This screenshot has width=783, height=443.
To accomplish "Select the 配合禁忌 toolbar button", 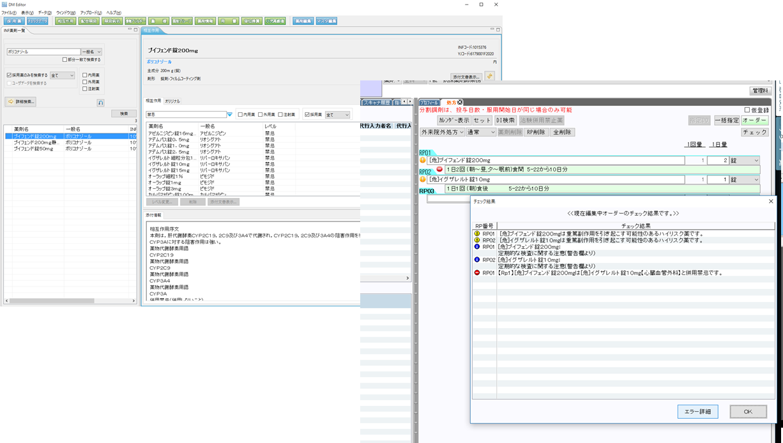I will [88, 21].
